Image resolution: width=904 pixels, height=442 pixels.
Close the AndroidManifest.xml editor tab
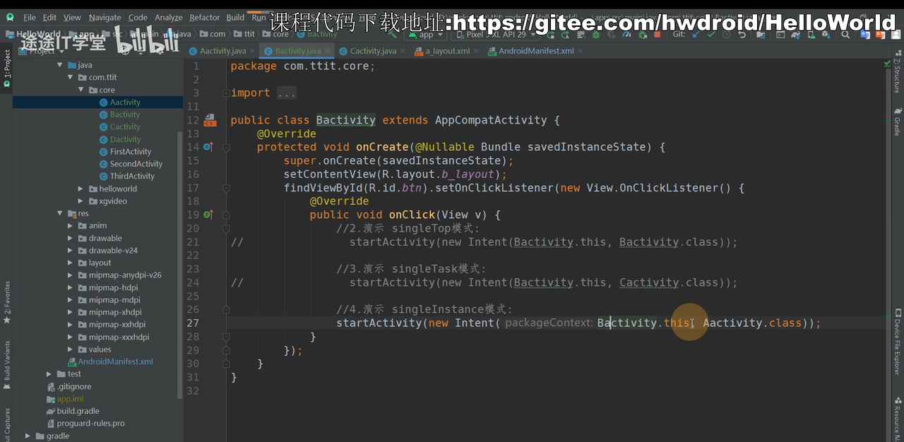[x=581, y=51]
